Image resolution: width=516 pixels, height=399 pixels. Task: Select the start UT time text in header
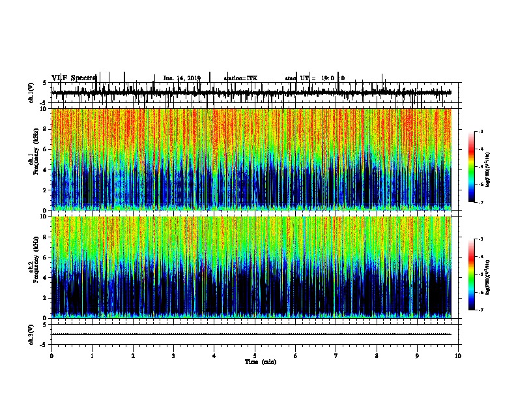(x=315, y=78)
